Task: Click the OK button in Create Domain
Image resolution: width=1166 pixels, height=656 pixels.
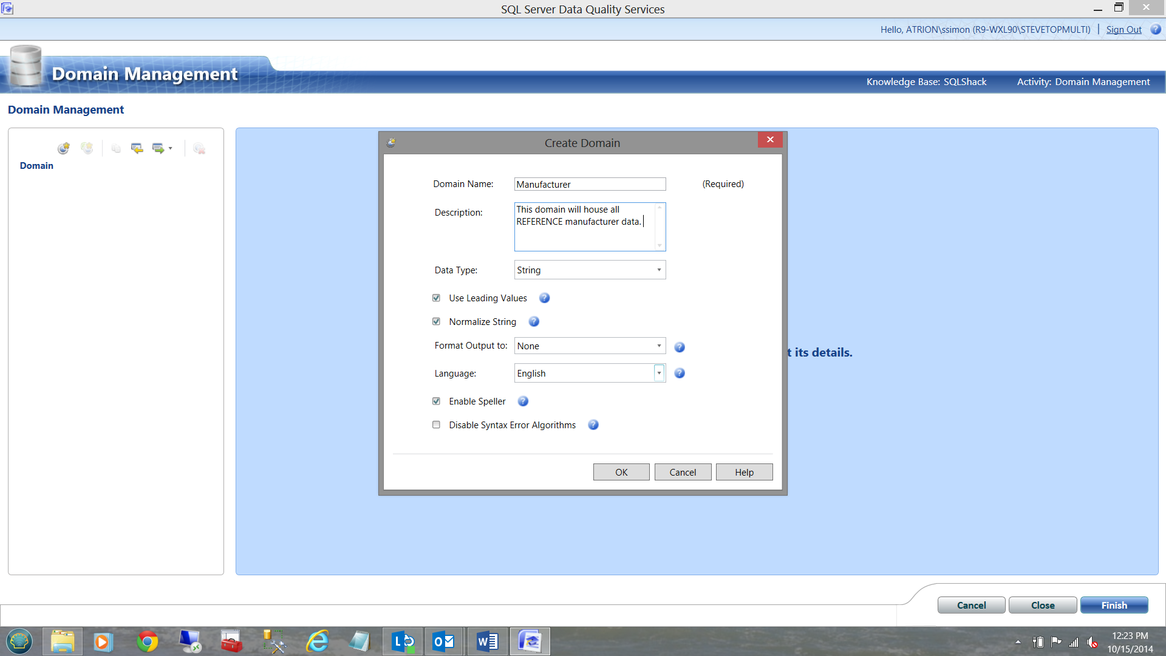Action: coord(621,473)
